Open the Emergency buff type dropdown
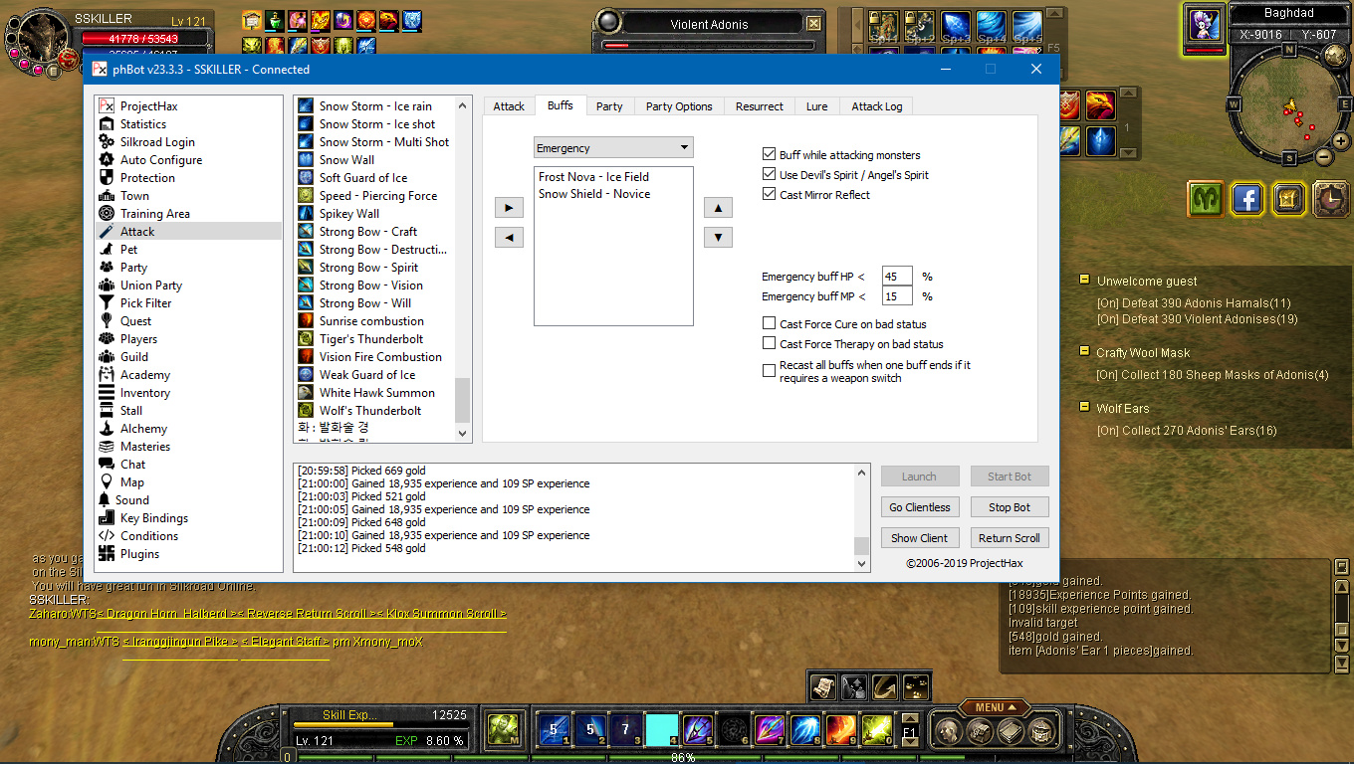Screen dimensions: 1354x764 tap(613, 148)
